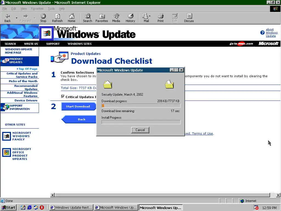Open the Windows Start button
Viewport: 281px width, 211px height.
coord(9,208)
